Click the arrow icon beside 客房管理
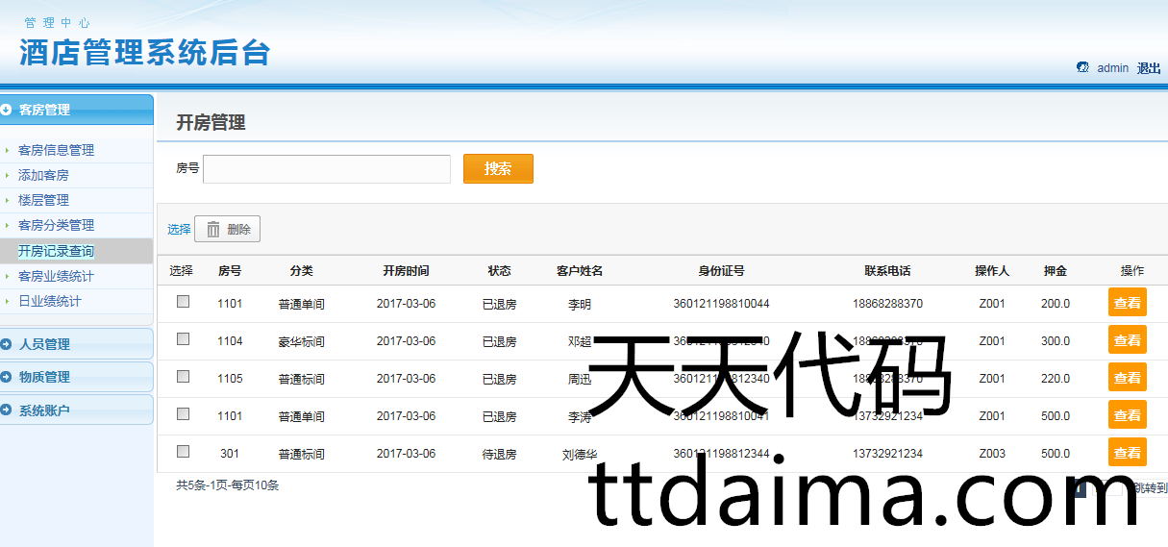1168x547 pixels. [7, 110]
